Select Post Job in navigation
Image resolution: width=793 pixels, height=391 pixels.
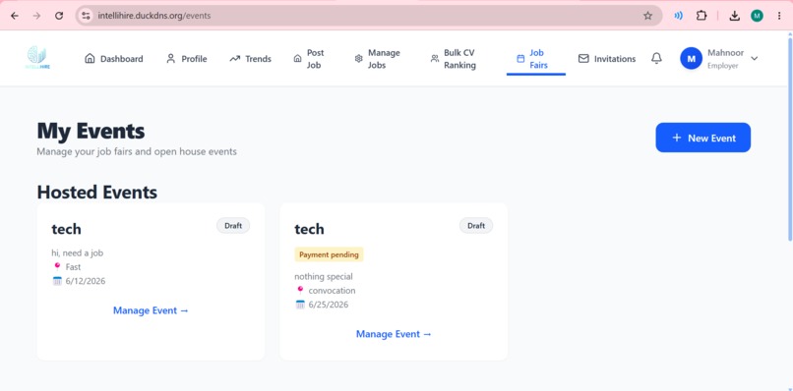309,59
